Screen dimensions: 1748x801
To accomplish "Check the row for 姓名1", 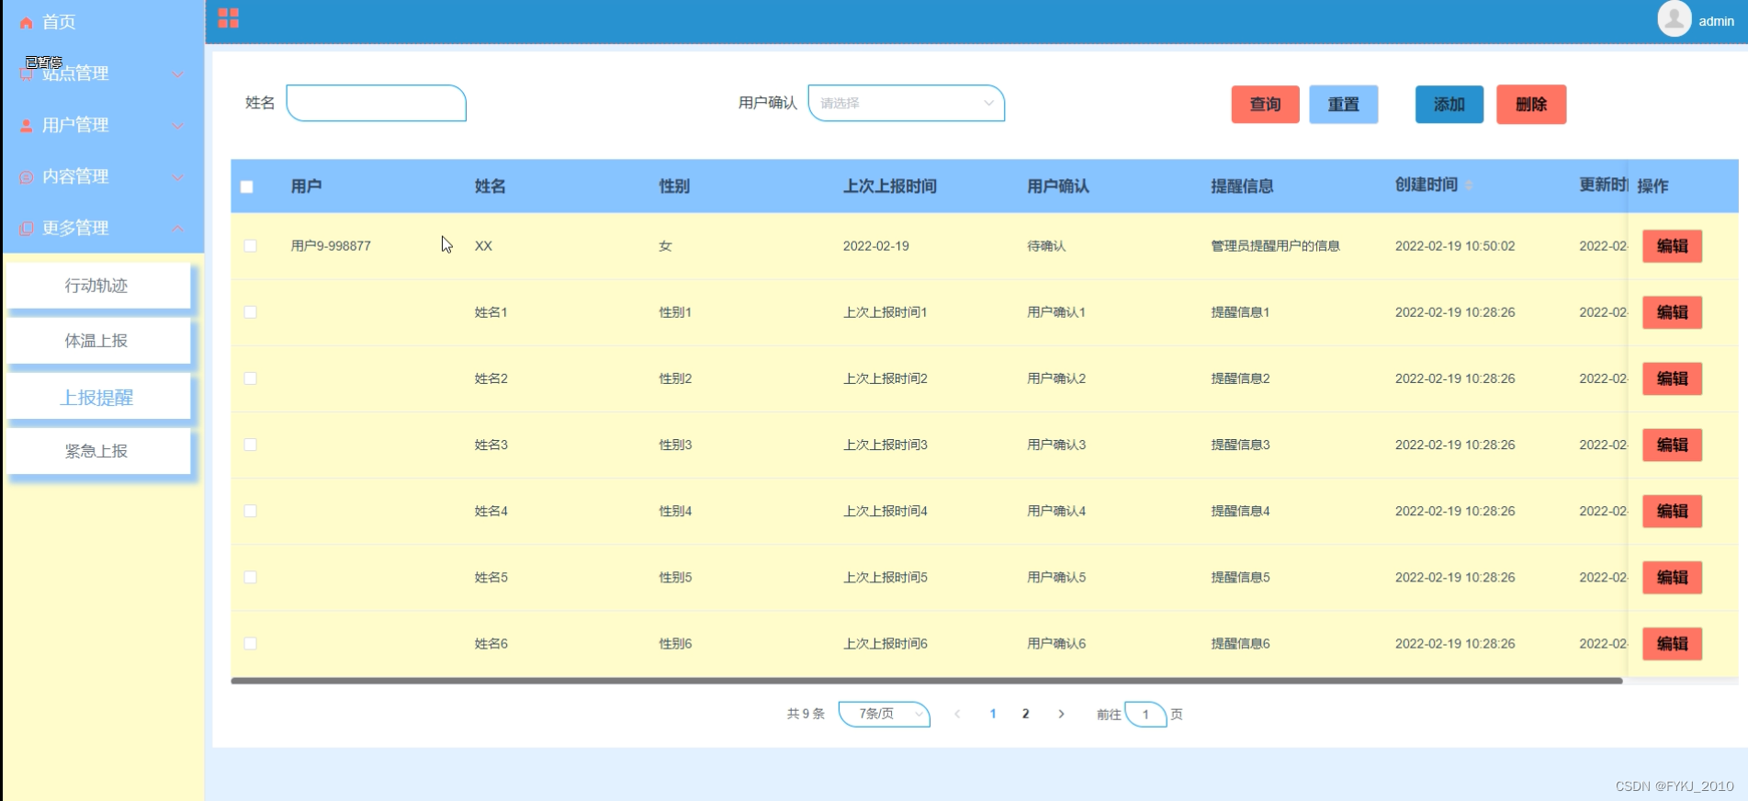I will coord(250,312).
